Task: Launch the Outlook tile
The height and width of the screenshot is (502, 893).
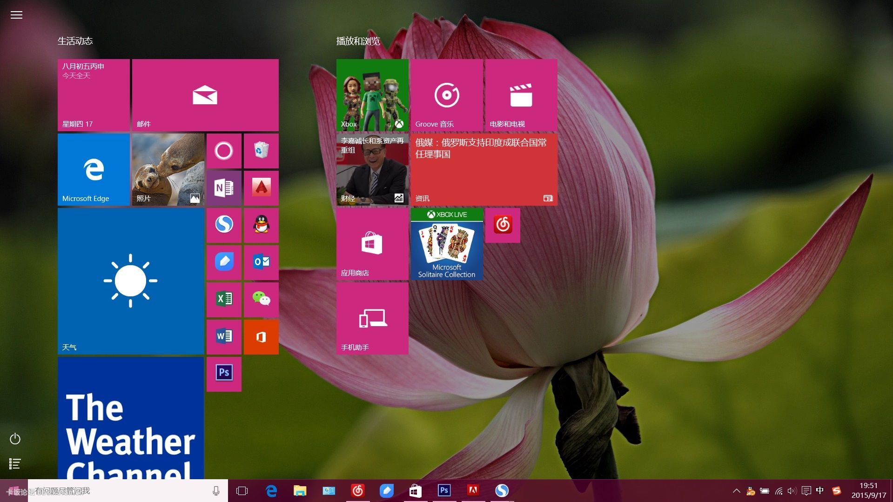Action: point(261,262)
